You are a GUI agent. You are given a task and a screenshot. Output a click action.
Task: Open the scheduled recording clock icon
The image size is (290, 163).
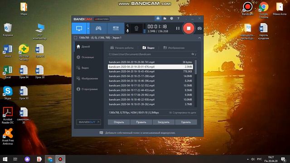pos(172,18)
